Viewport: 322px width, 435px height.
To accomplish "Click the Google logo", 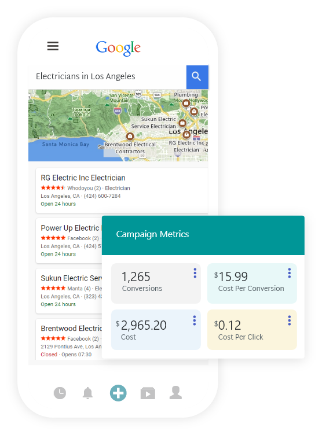I will click(x=118, y=48).
